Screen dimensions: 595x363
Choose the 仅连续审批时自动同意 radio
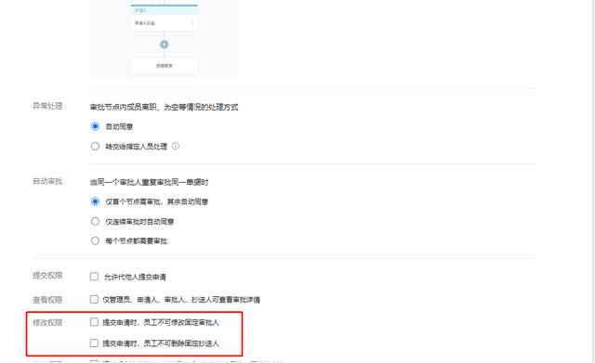(95, 221)
